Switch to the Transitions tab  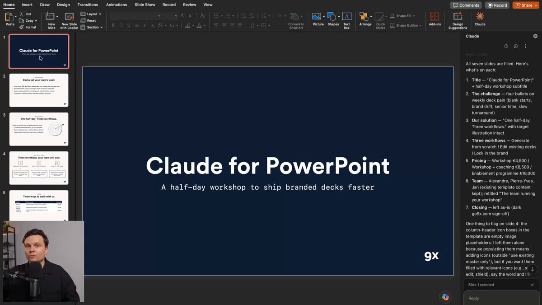(x=88, y=5)
